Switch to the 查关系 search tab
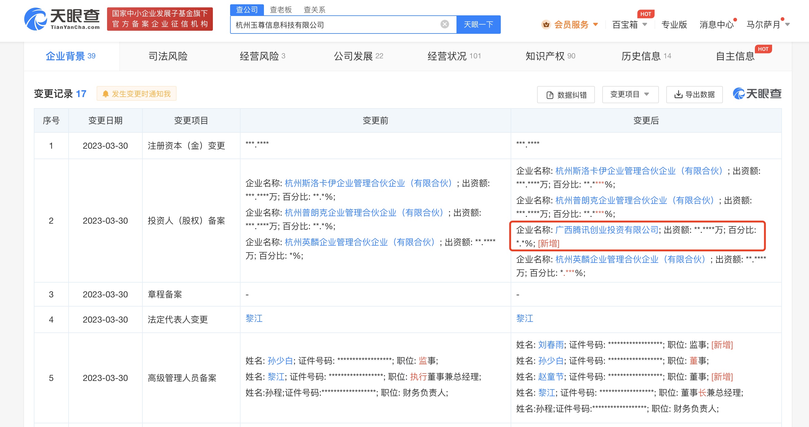 pyautogui.click(x=314, y=10)
